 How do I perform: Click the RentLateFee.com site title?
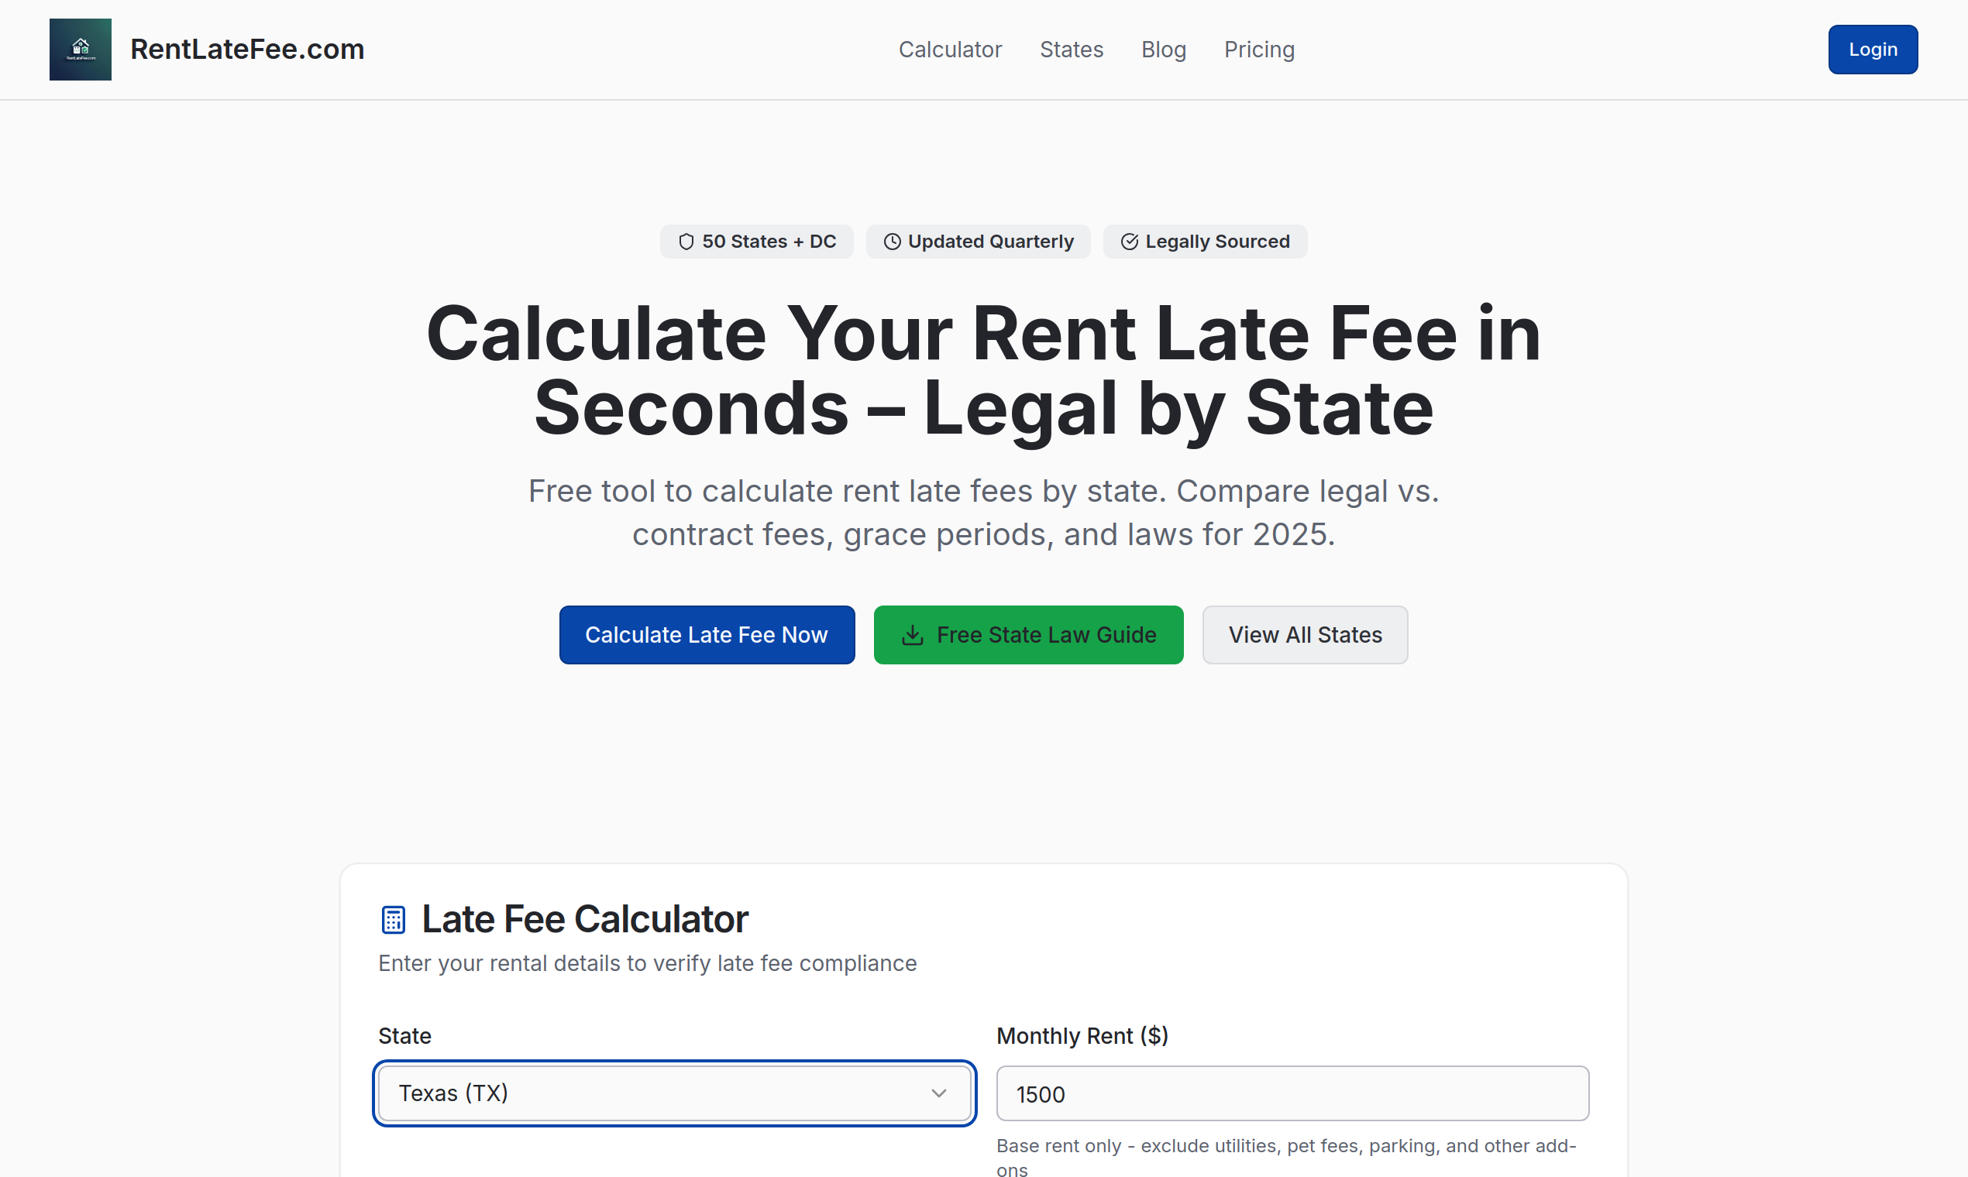point(247,50)
